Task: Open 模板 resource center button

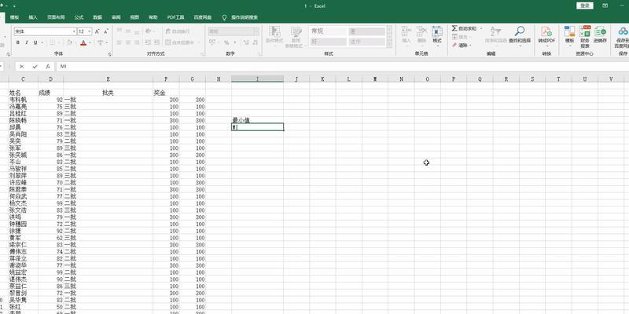Action: 569,35
